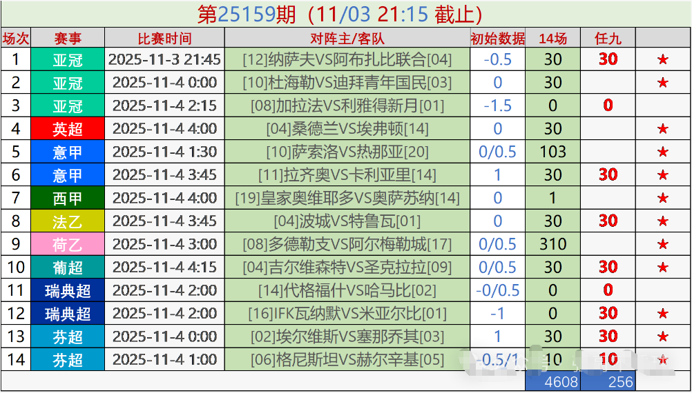Select the 256 total cell
Viewport: 692px width, 393px height.
point(608,381)
